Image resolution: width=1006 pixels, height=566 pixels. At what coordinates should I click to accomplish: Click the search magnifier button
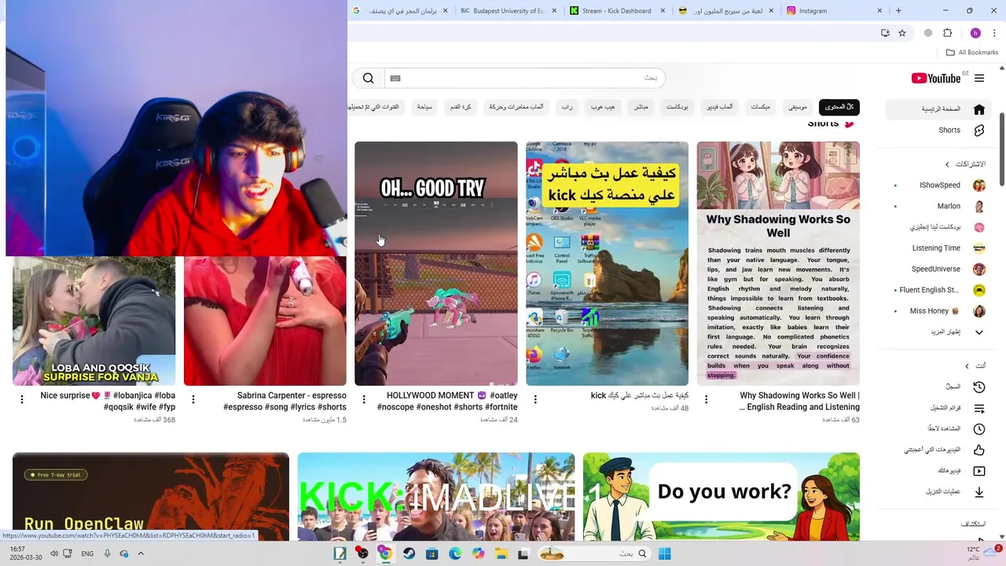tap(368, 78)
